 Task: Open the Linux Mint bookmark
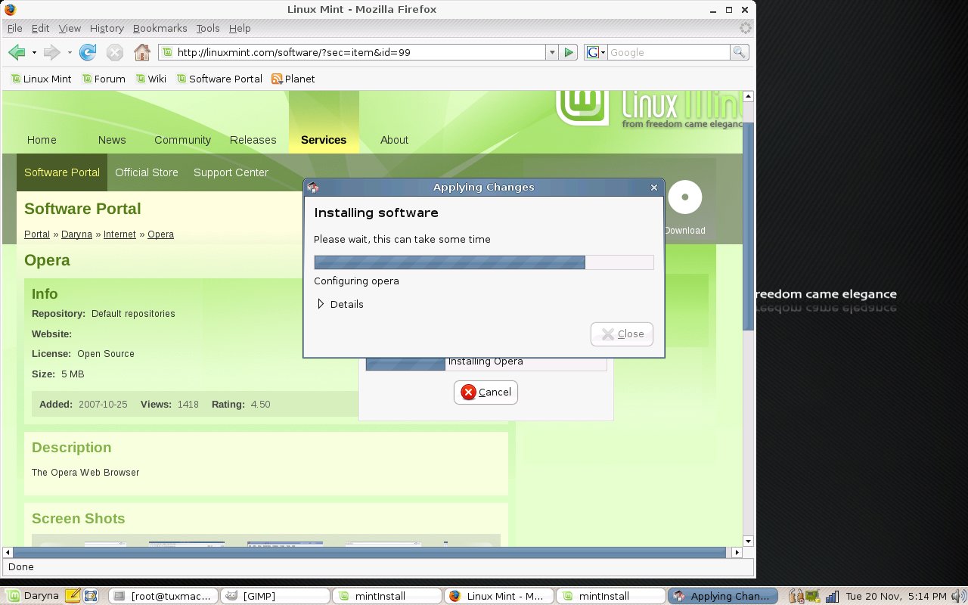[x=41, y=79]
